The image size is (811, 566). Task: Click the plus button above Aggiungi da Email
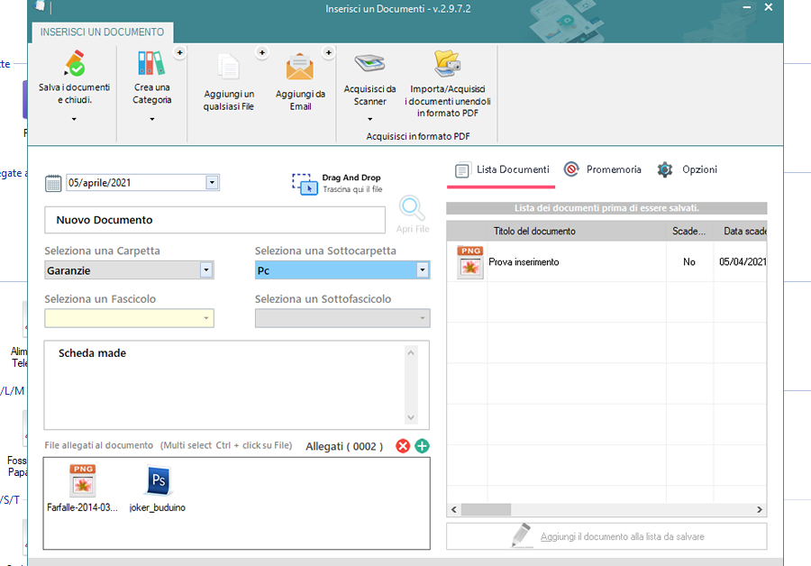(x=328, y=51)
